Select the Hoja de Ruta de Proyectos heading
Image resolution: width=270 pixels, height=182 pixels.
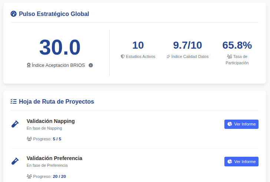(x=56, y=101)
